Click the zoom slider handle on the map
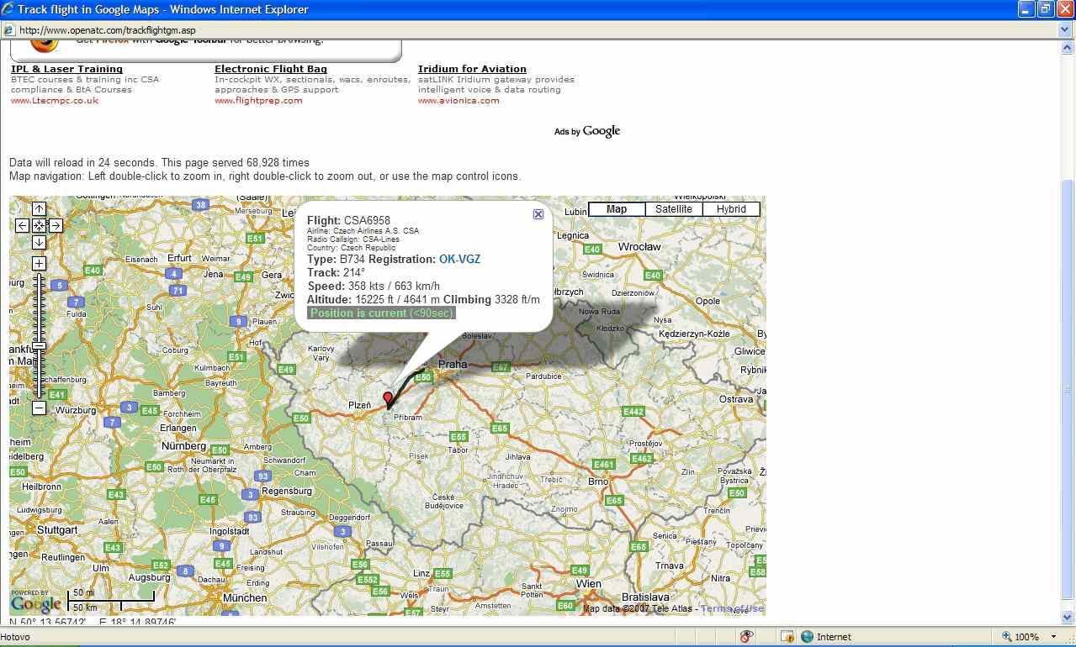This screenshot has height=647, width=1076. tap(39, 345)
